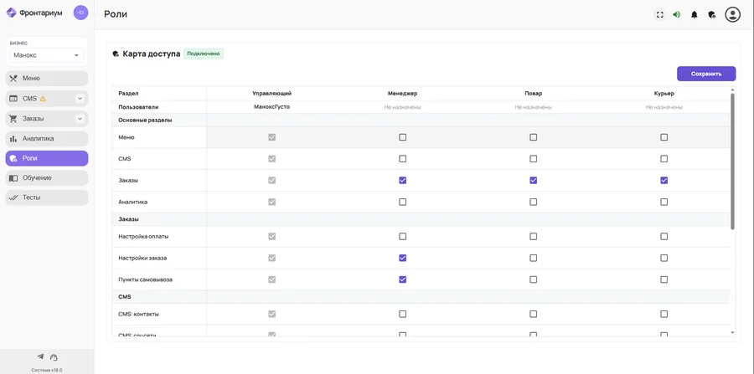Expand the Заказы sidebar chevron

[80, 119]
